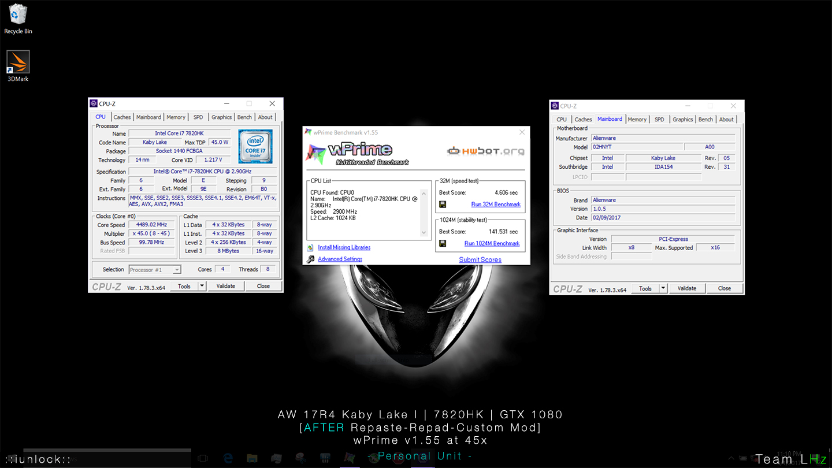Open the Memory tab in the left CPU-Z window
Screen dimensions: 832x468
pos(176,117)
